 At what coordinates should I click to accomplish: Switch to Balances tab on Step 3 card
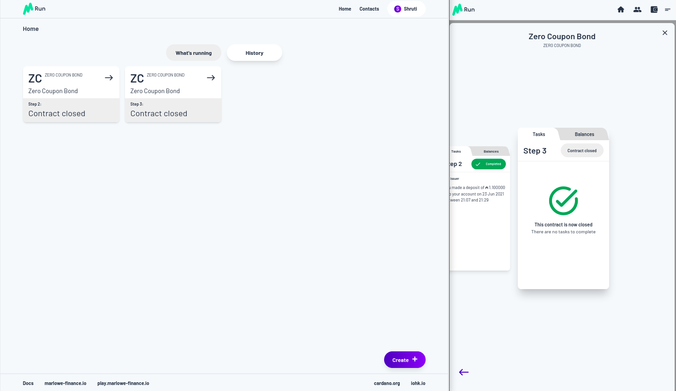tap(584, 134)
